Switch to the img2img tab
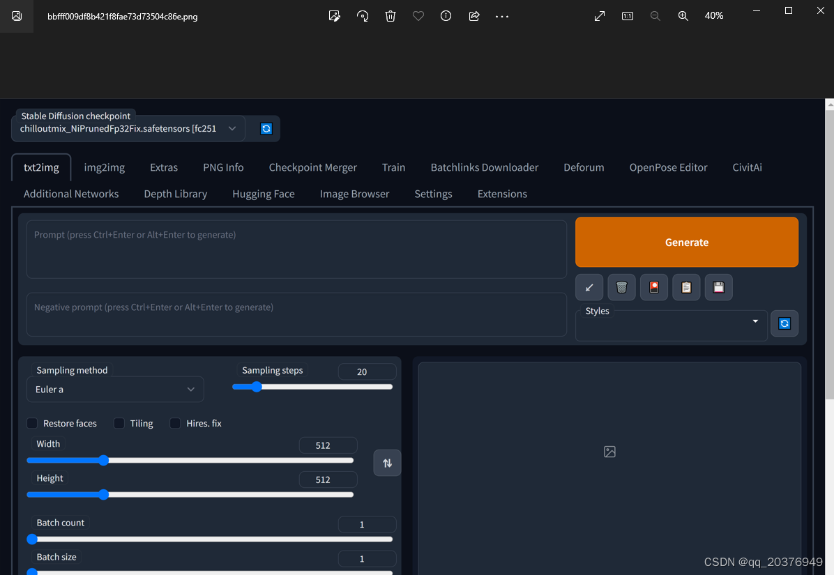This screenshot has width=834, height=575. pyautogui.click(x=105, y=167)
